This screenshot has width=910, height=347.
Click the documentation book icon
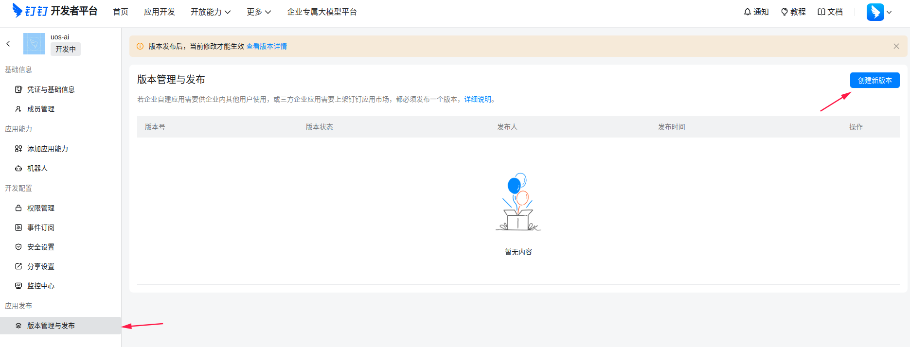coord(821,12)
